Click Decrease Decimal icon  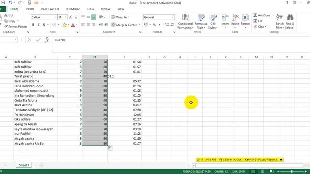[x=172, y=25]
